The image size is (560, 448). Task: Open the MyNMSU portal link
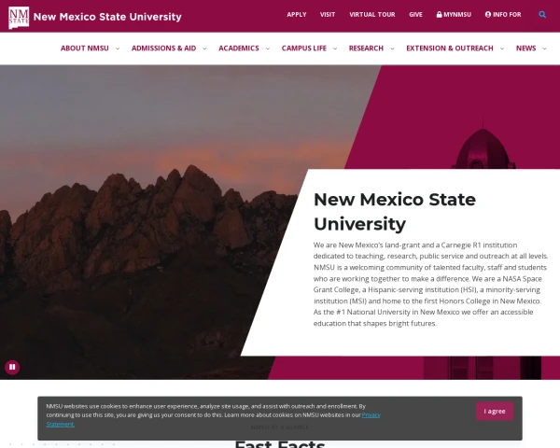click(454, 15)
